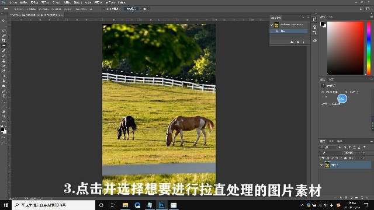The height and width of the screenshot is (210, 374).
Task: Open the fill dropdown arrow in Layers panel
Action: point(363,158)
